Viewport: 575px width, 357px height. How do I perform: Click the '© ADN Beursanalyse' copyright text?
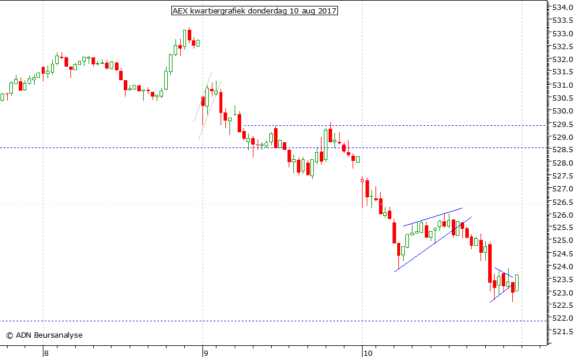click(x=45, y=335)
